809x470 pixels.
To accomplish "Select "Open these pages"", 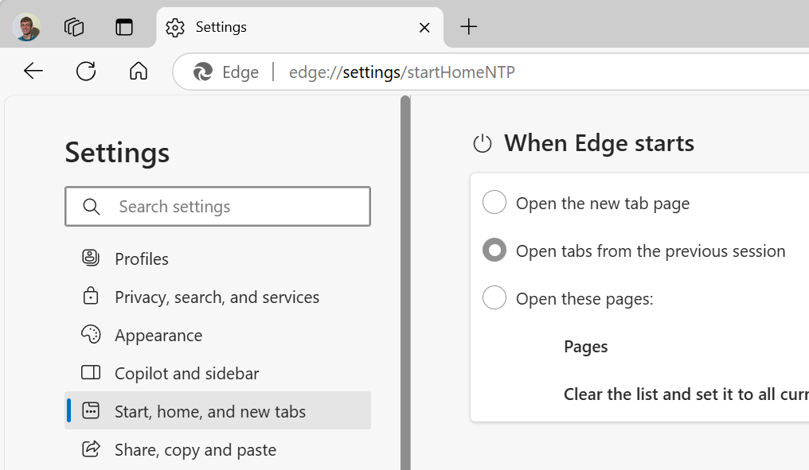I will click(x=494, y=298).
